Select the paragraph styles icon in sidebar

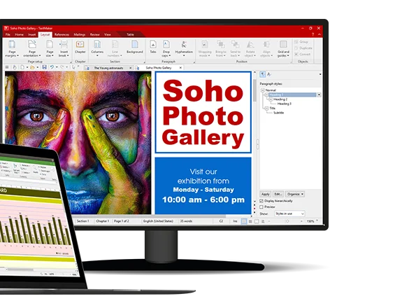pyautogui.click(x=262, y=74)
